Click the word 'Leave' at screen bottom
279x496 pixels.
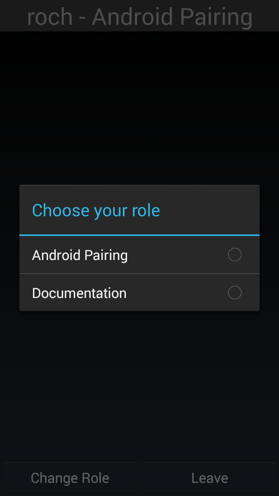pyautogui.click(x=210, y=478)
